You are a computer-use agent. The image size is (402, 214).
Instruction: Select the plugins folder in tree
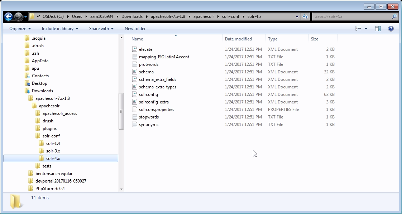point(49,128)
